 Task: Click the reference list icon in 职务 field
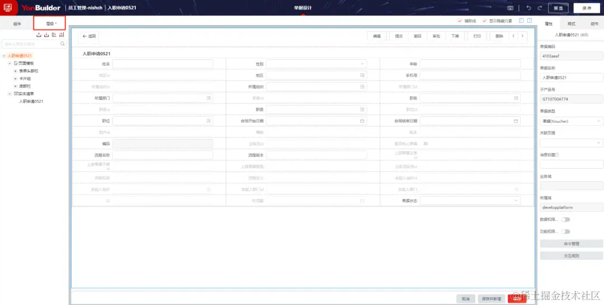pos(516,98)
